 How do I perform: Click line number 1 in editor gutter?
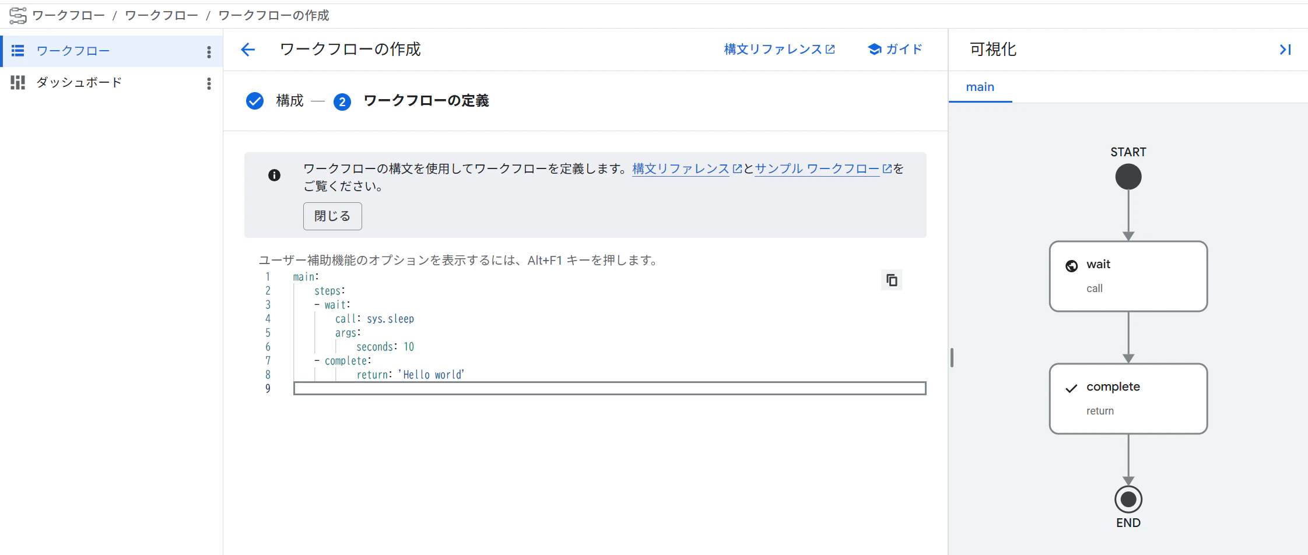268,277
